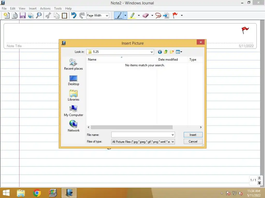This screenshot has height=198, width=265.
Task: Click the Insert/Remove Space tool icon
Action: pyautogui.click(x=166, y=15)
